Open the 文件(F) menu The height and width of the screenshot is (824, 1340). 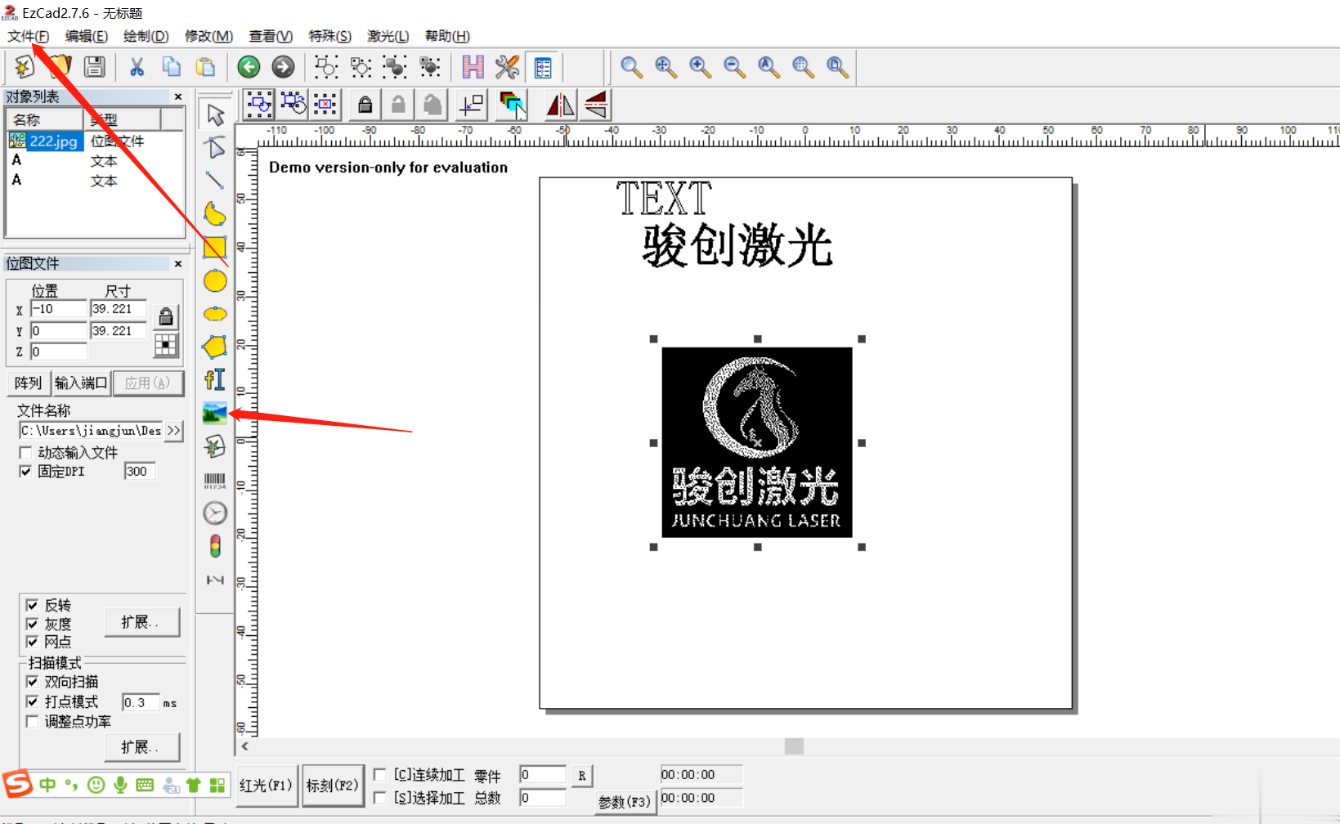coord(29,36)
